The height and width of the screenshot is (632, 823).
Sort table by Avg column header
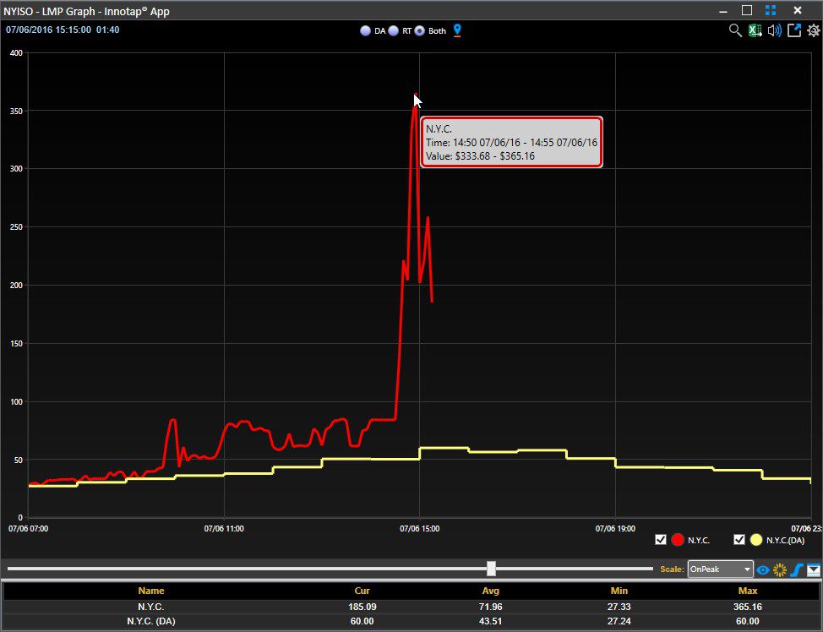click(x=491, y=591)
